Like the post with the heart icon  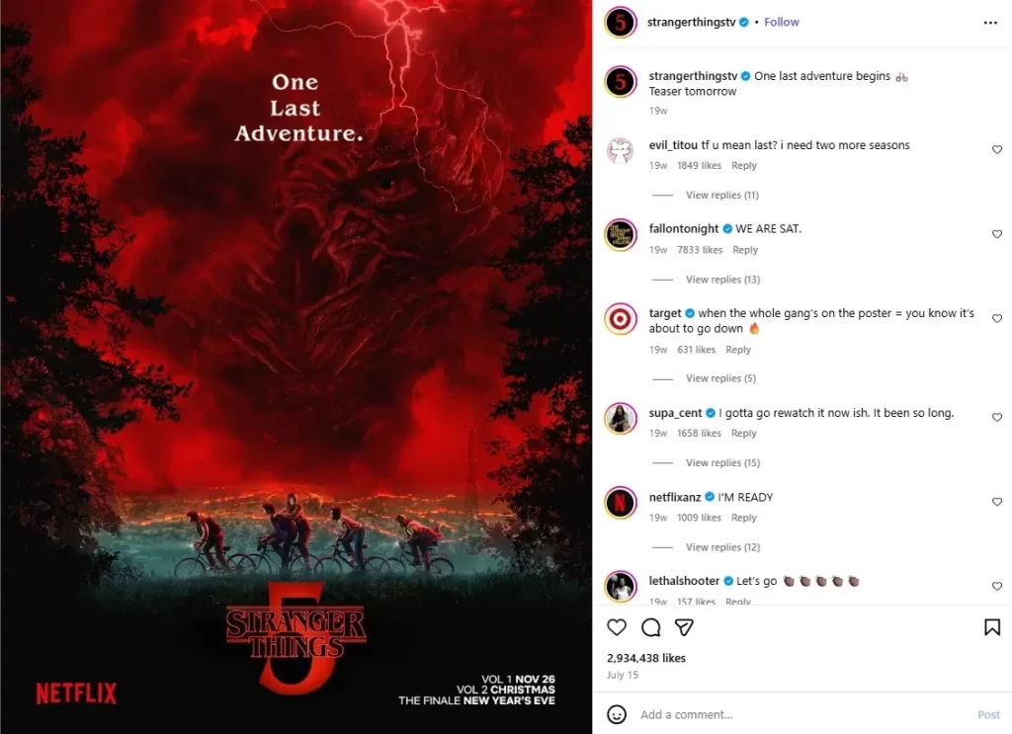pyautogui.click(x=617, y=627)
